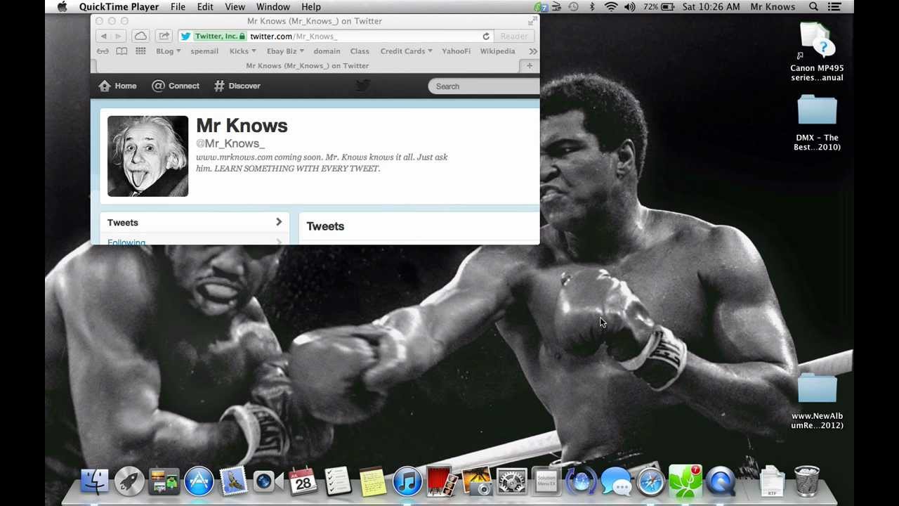Viewport: 899px width, 506px height.
Task: Open Reading List glasses icon
Action: pos(103,51)
